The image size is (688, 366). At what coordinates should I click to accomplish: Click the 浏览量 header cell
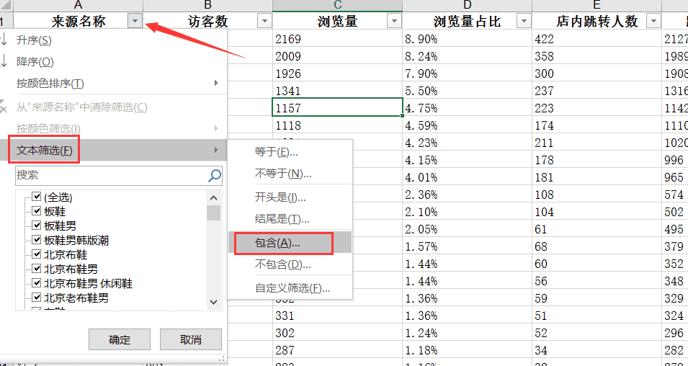click(x=337, y=21)
